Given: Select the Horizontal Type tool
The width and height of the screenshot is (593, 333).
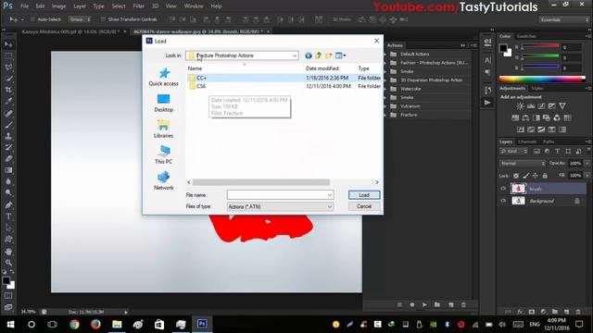Looking at the screenshot, I should pyautogui.click(x=8, y=216).
